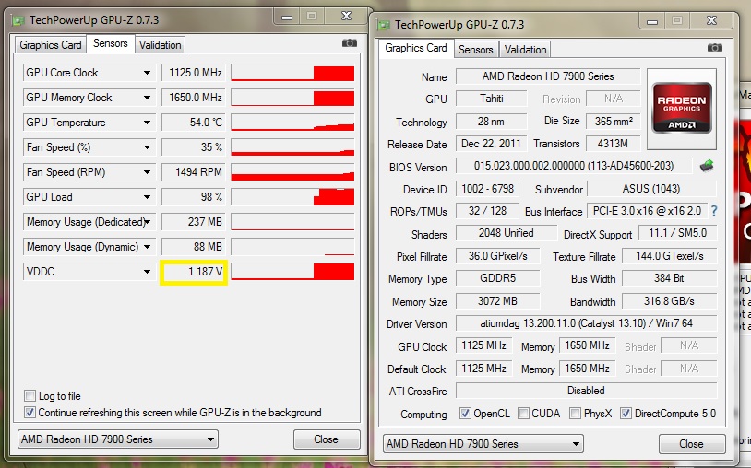
Task: Minimize the Graphics Card GPU-Z window
Action: (x=652, y=21)
